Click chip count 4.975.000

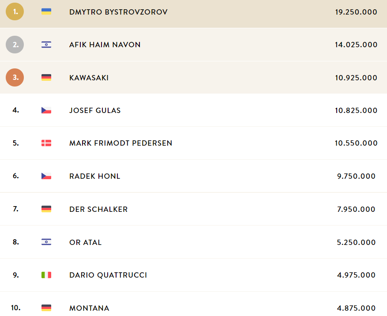356,275
